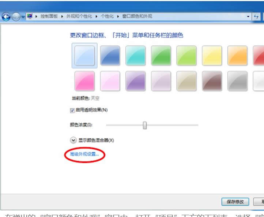Click the greyed forward navigation arrow

(16, 17)
